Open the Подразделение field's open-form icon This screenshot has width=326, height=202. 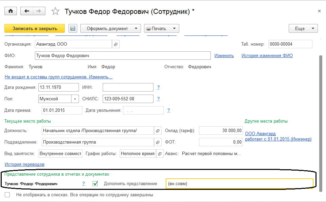[158, 142]
